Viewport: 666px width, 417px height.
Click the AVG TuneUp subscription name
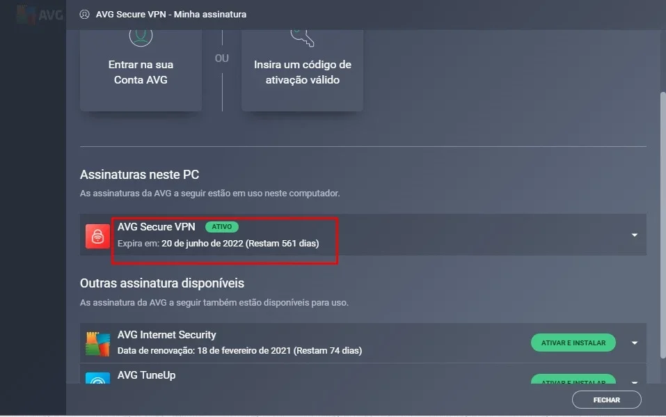click(147, 375)
